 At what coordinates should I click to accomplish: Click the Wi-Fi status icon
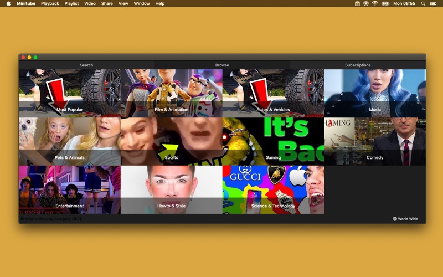(x=375, y=3)
